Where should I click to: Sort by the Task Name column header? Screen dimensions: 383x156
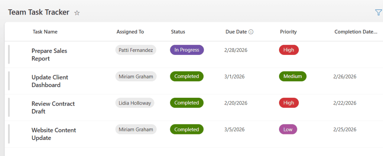[x=45, y=32]
